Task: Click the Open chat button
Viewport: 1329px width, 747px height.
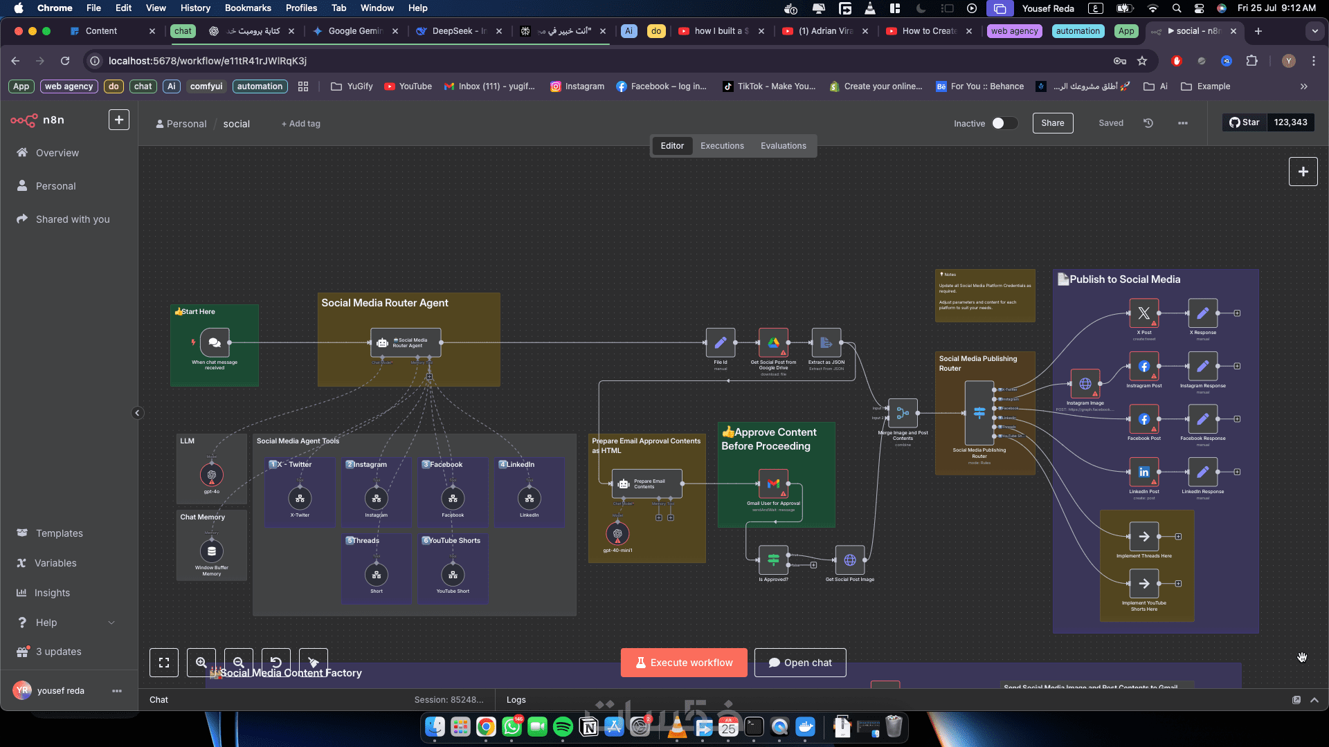Action: pos(800,663)
